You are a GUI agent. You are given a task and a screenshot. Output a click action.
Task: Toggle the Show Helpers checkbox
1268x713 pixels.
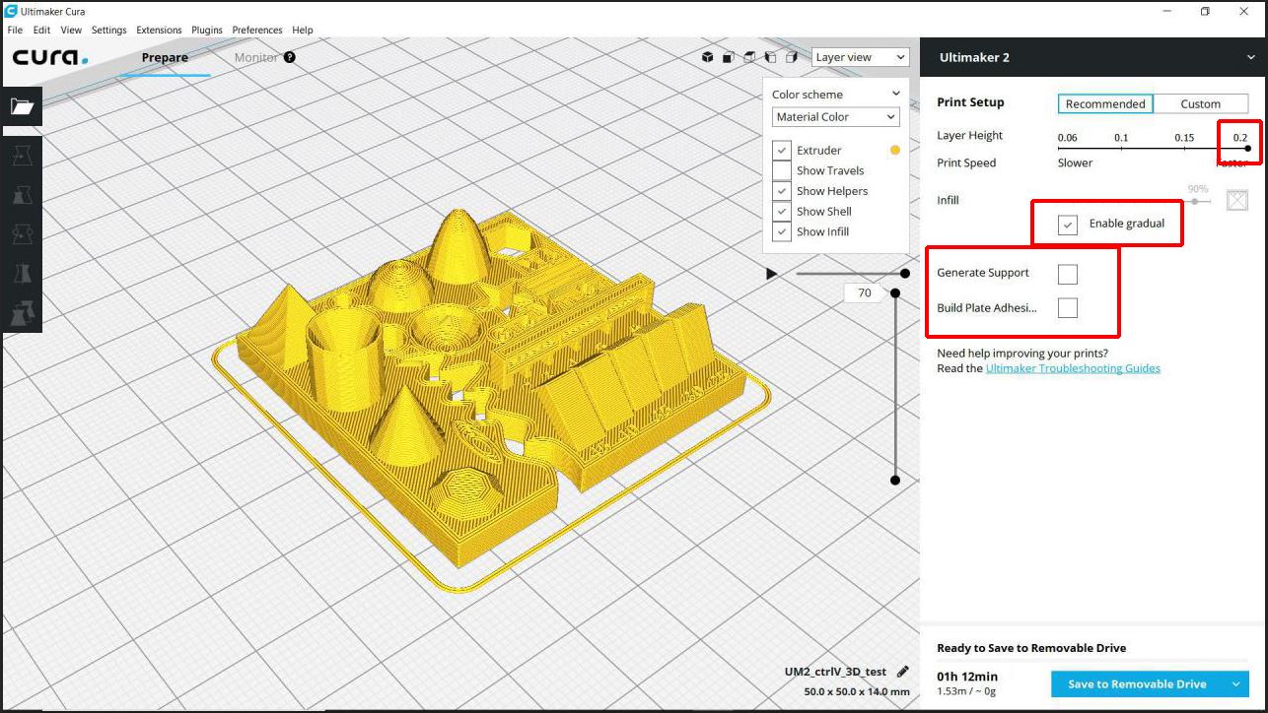[x=782, y=191]
